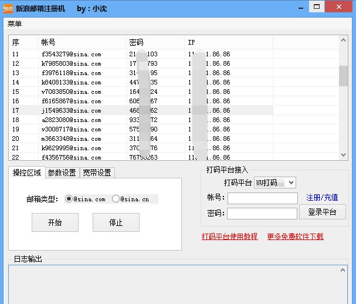Switch to the 参数设置 tab
Viewport: 356px width, 304px height.
[62, 173]
